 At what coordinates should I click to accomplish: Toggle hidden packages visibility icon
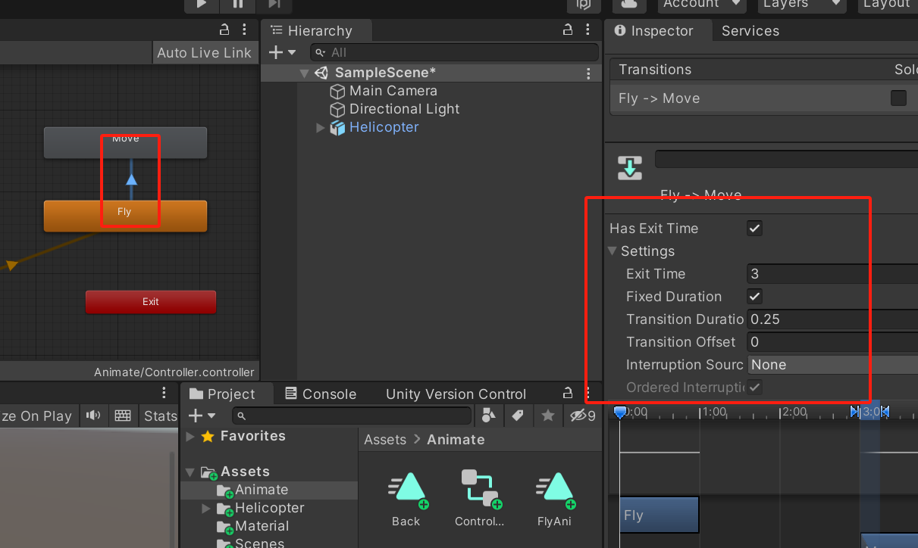[x=583, y=416]
